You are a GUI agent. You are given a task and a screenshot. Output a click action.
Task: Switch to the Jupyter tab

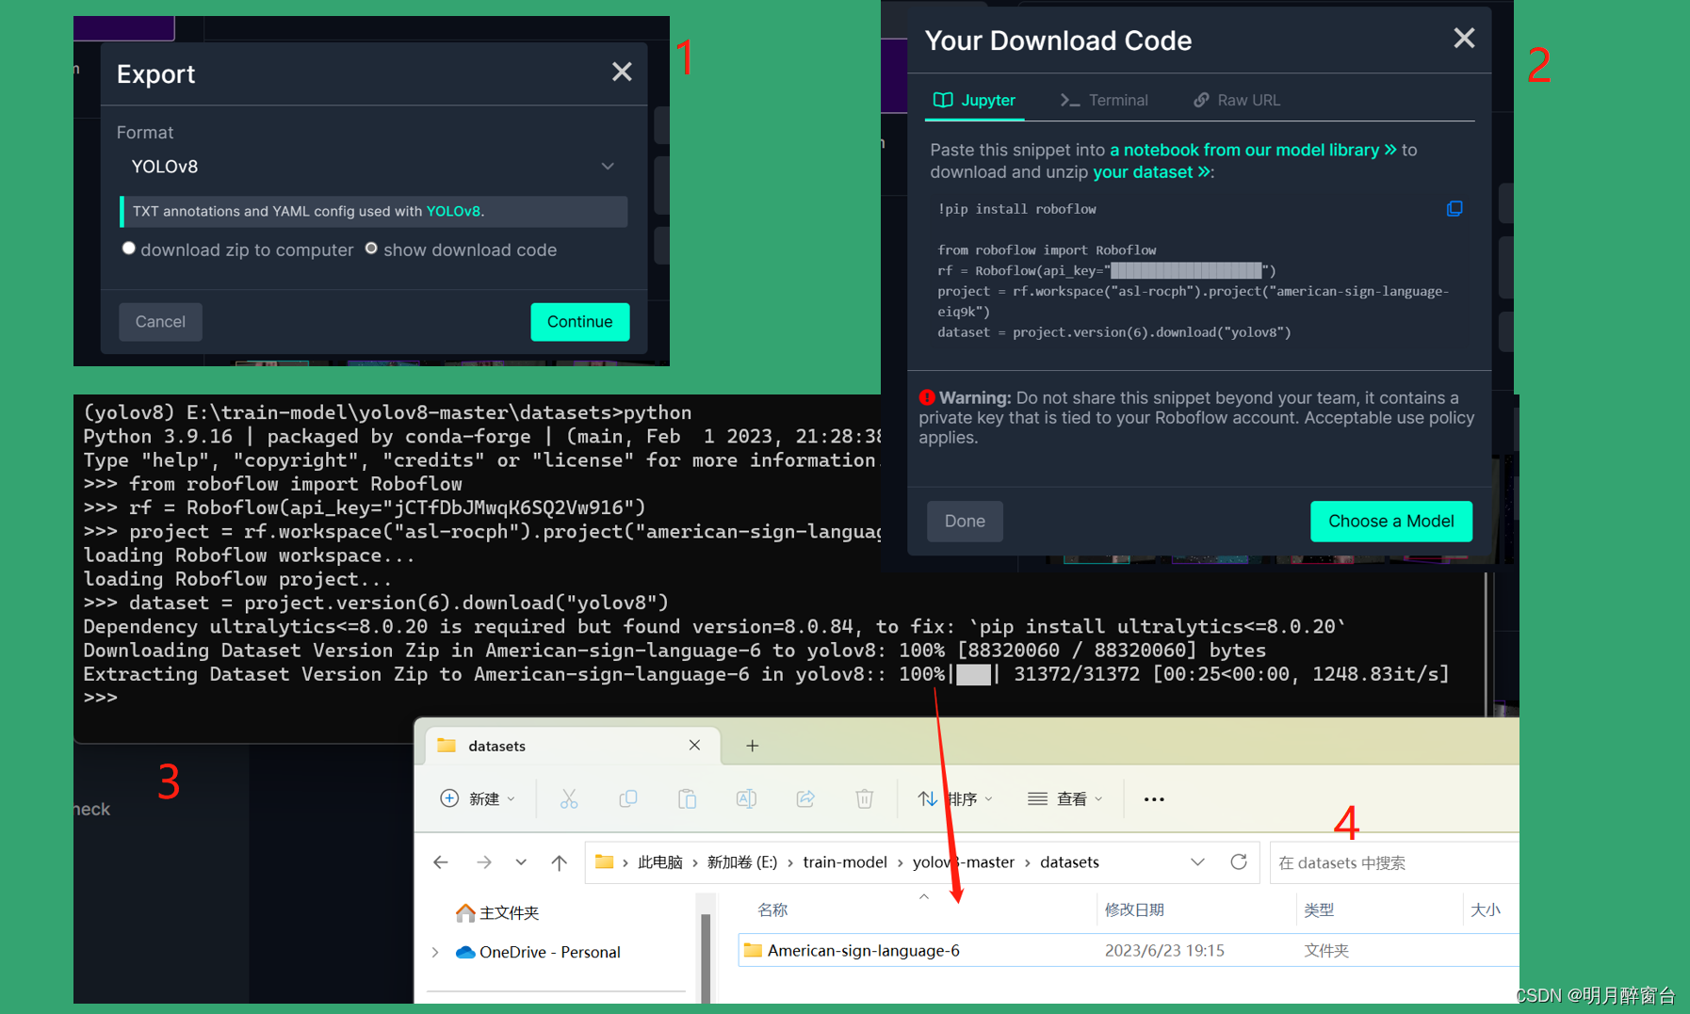coord(975,100)
